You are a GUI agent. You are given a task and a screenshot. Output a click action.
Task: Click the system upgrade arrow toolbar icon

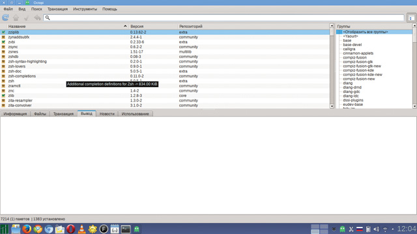pyautogui.click(x=16, y=18)
